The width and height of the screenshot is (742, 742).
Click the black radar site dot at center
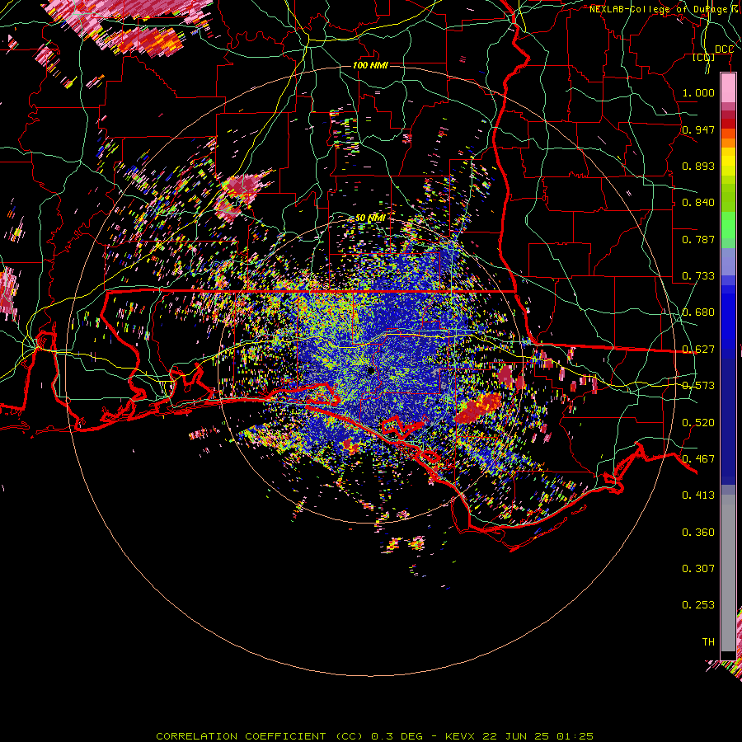371,370
